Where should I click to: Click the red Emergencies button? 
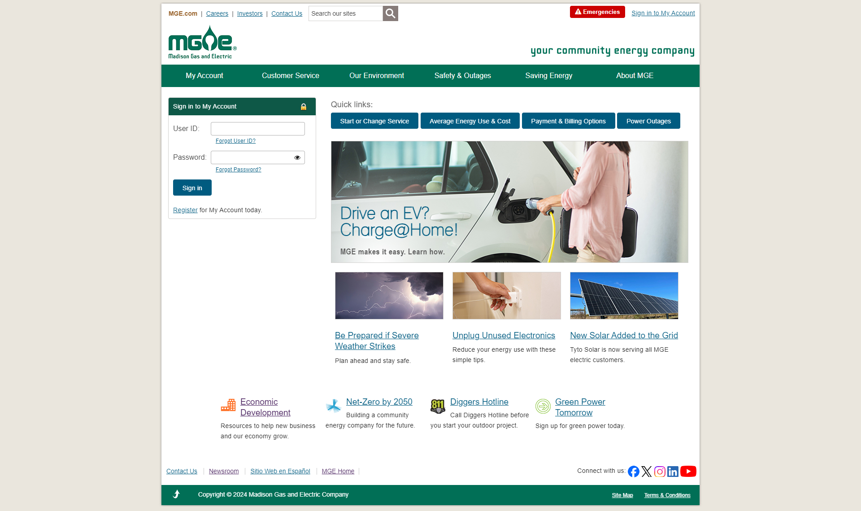pos(597,12)
